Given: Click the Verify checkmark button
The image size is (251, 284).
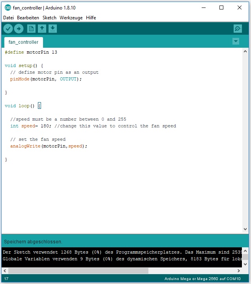Looking at the screenshot, I should [x=8, y=29].
